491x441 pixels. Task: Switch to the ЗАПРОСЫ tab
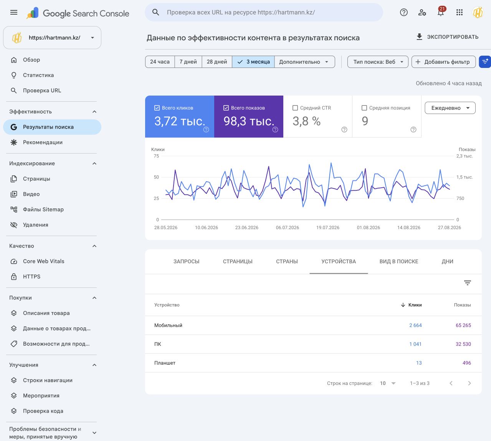(187, 261)
